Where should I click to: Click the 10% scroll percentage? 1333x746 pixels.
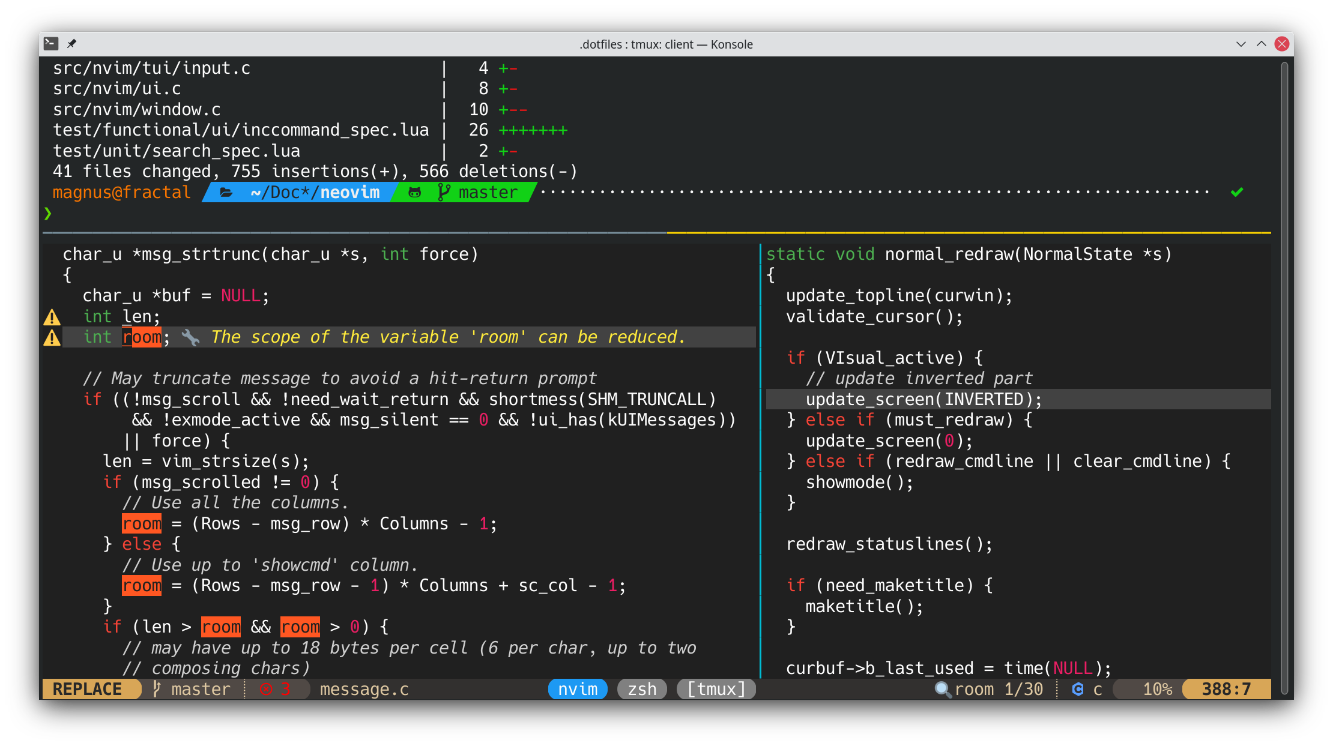click(x=1158, y=689)
